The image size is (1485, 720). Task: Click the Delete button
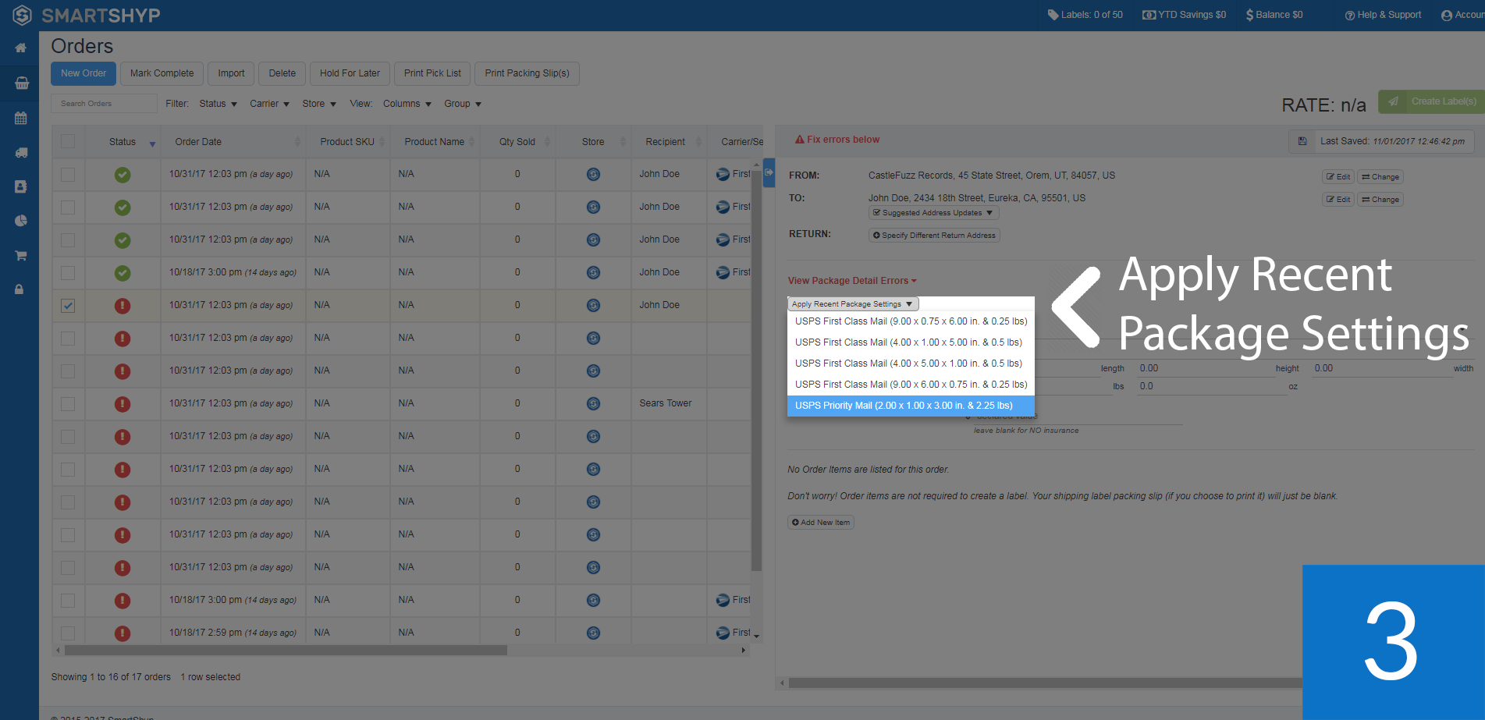tap(282, 73)
